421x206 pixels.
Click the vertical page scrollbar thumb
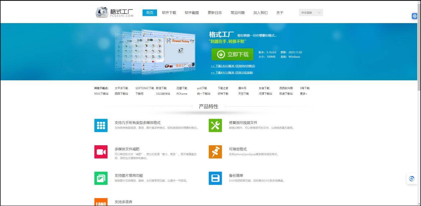coord(419,47)
